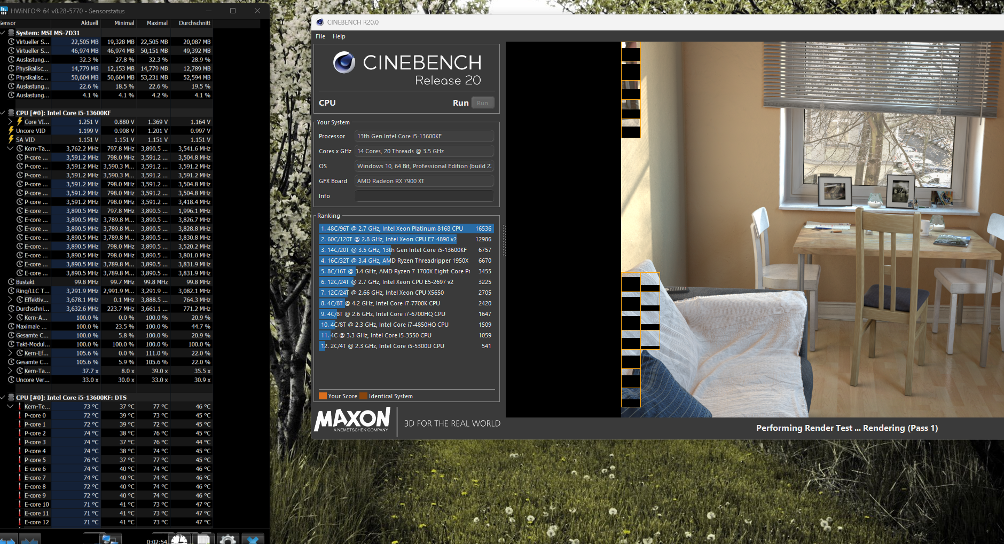Click the collapse-columns arrows icon in HWiNFO toolbar
The image size is (1004, 544).
click(29, 540)
